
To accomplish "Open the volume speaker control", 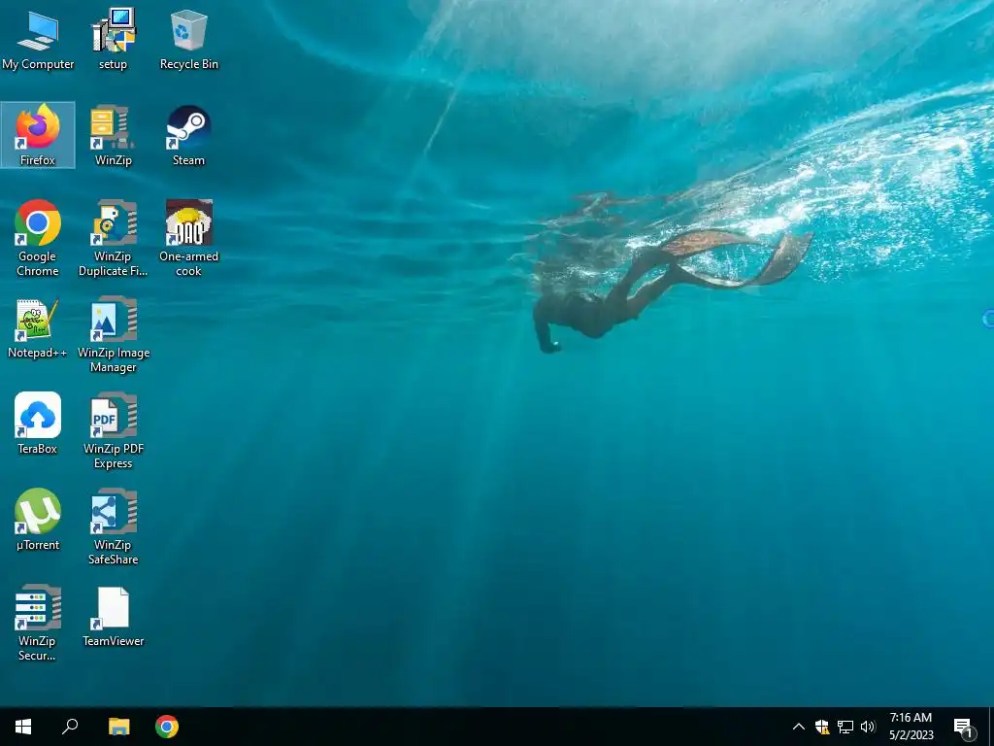I will point(868,727).
